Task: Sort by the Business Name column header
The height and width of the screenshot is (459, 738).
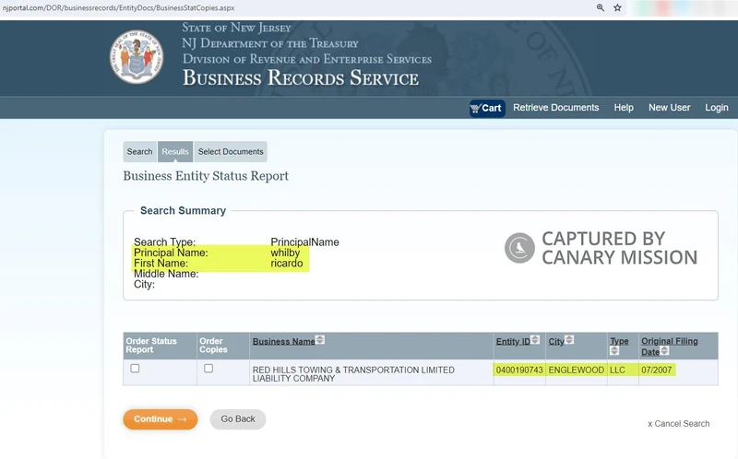Action: point(283,341)
